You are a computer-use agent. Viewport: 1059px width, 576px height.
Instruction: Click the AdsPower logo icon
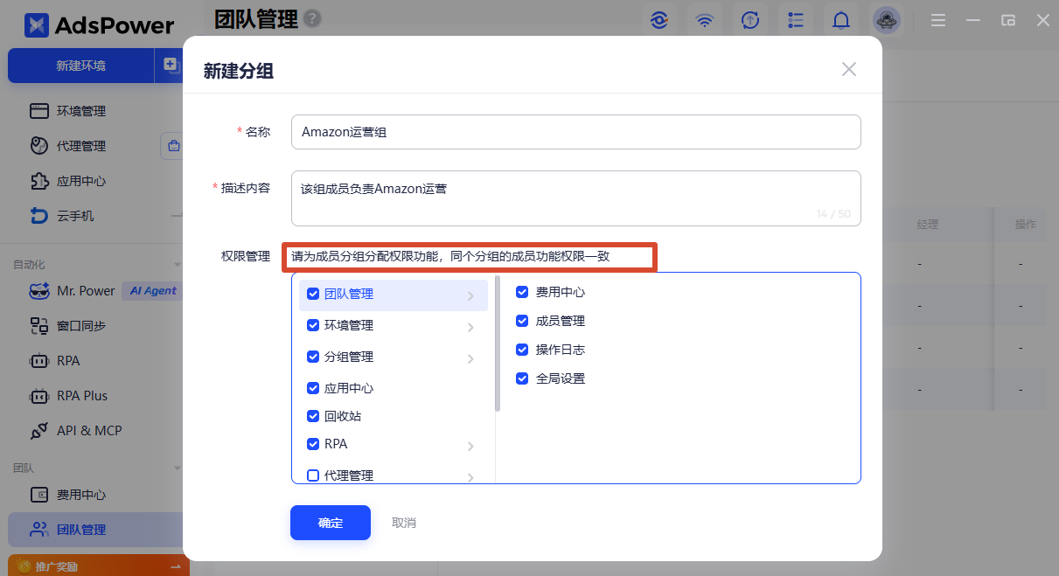[37, 25]
